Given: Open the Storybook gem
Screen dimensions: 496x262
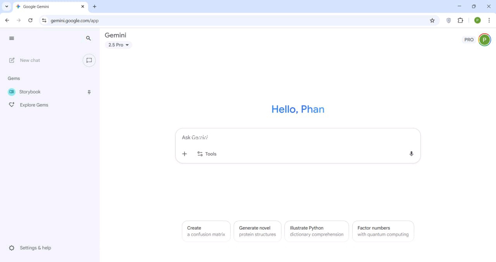Looking at the screenshot, I should 30,92.
